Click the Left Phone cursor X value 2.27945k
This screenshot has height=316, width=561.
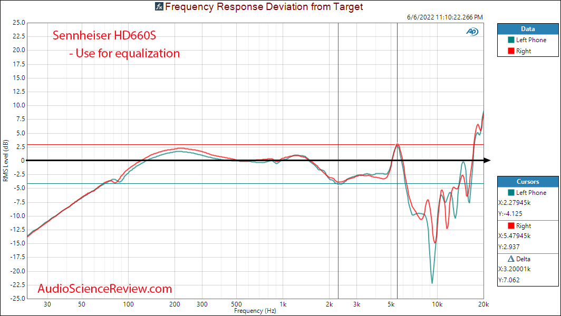coord(515,203)
